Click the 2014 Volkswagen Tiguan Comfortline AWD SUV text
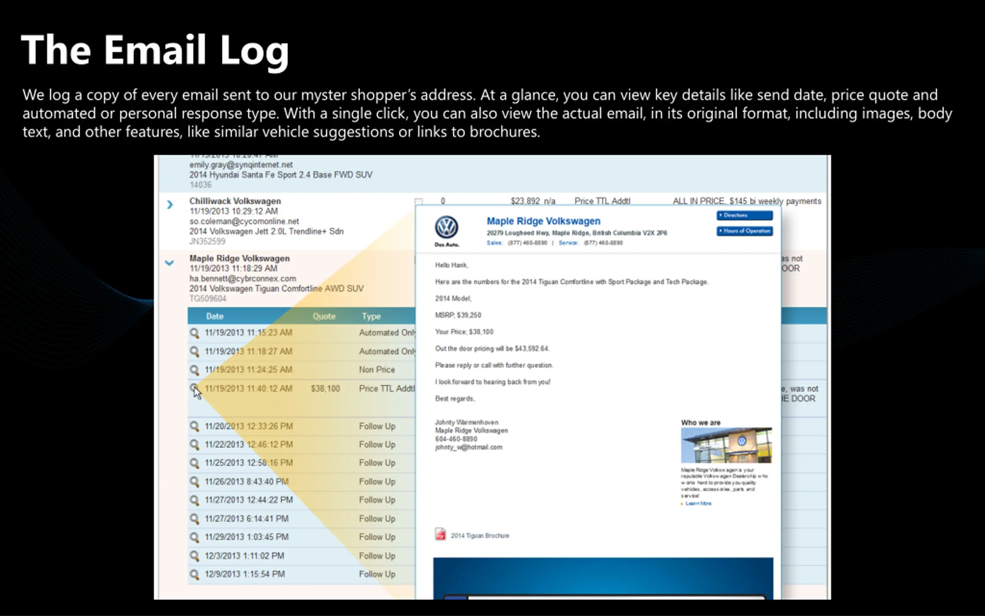Screen dimensions: 985x616 click(276, 288)
